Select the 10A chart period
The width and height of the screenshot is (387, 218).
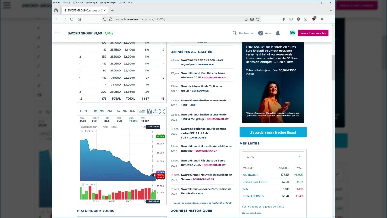click(x=132, y=111)
